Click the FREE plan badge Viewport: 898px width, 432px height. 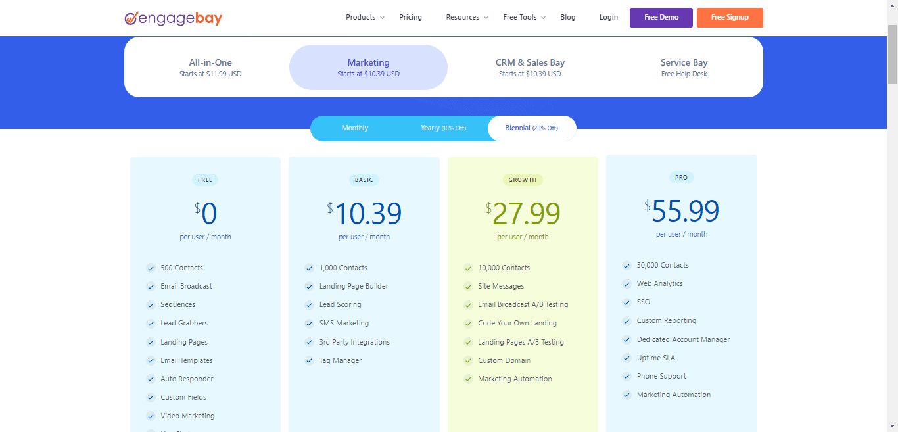click(x=205, y=180)
